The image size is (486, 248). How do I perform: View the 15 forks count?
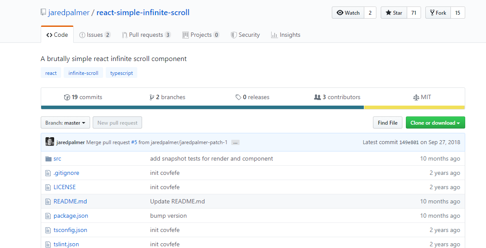pyautogui.click(x=458, y=13)
